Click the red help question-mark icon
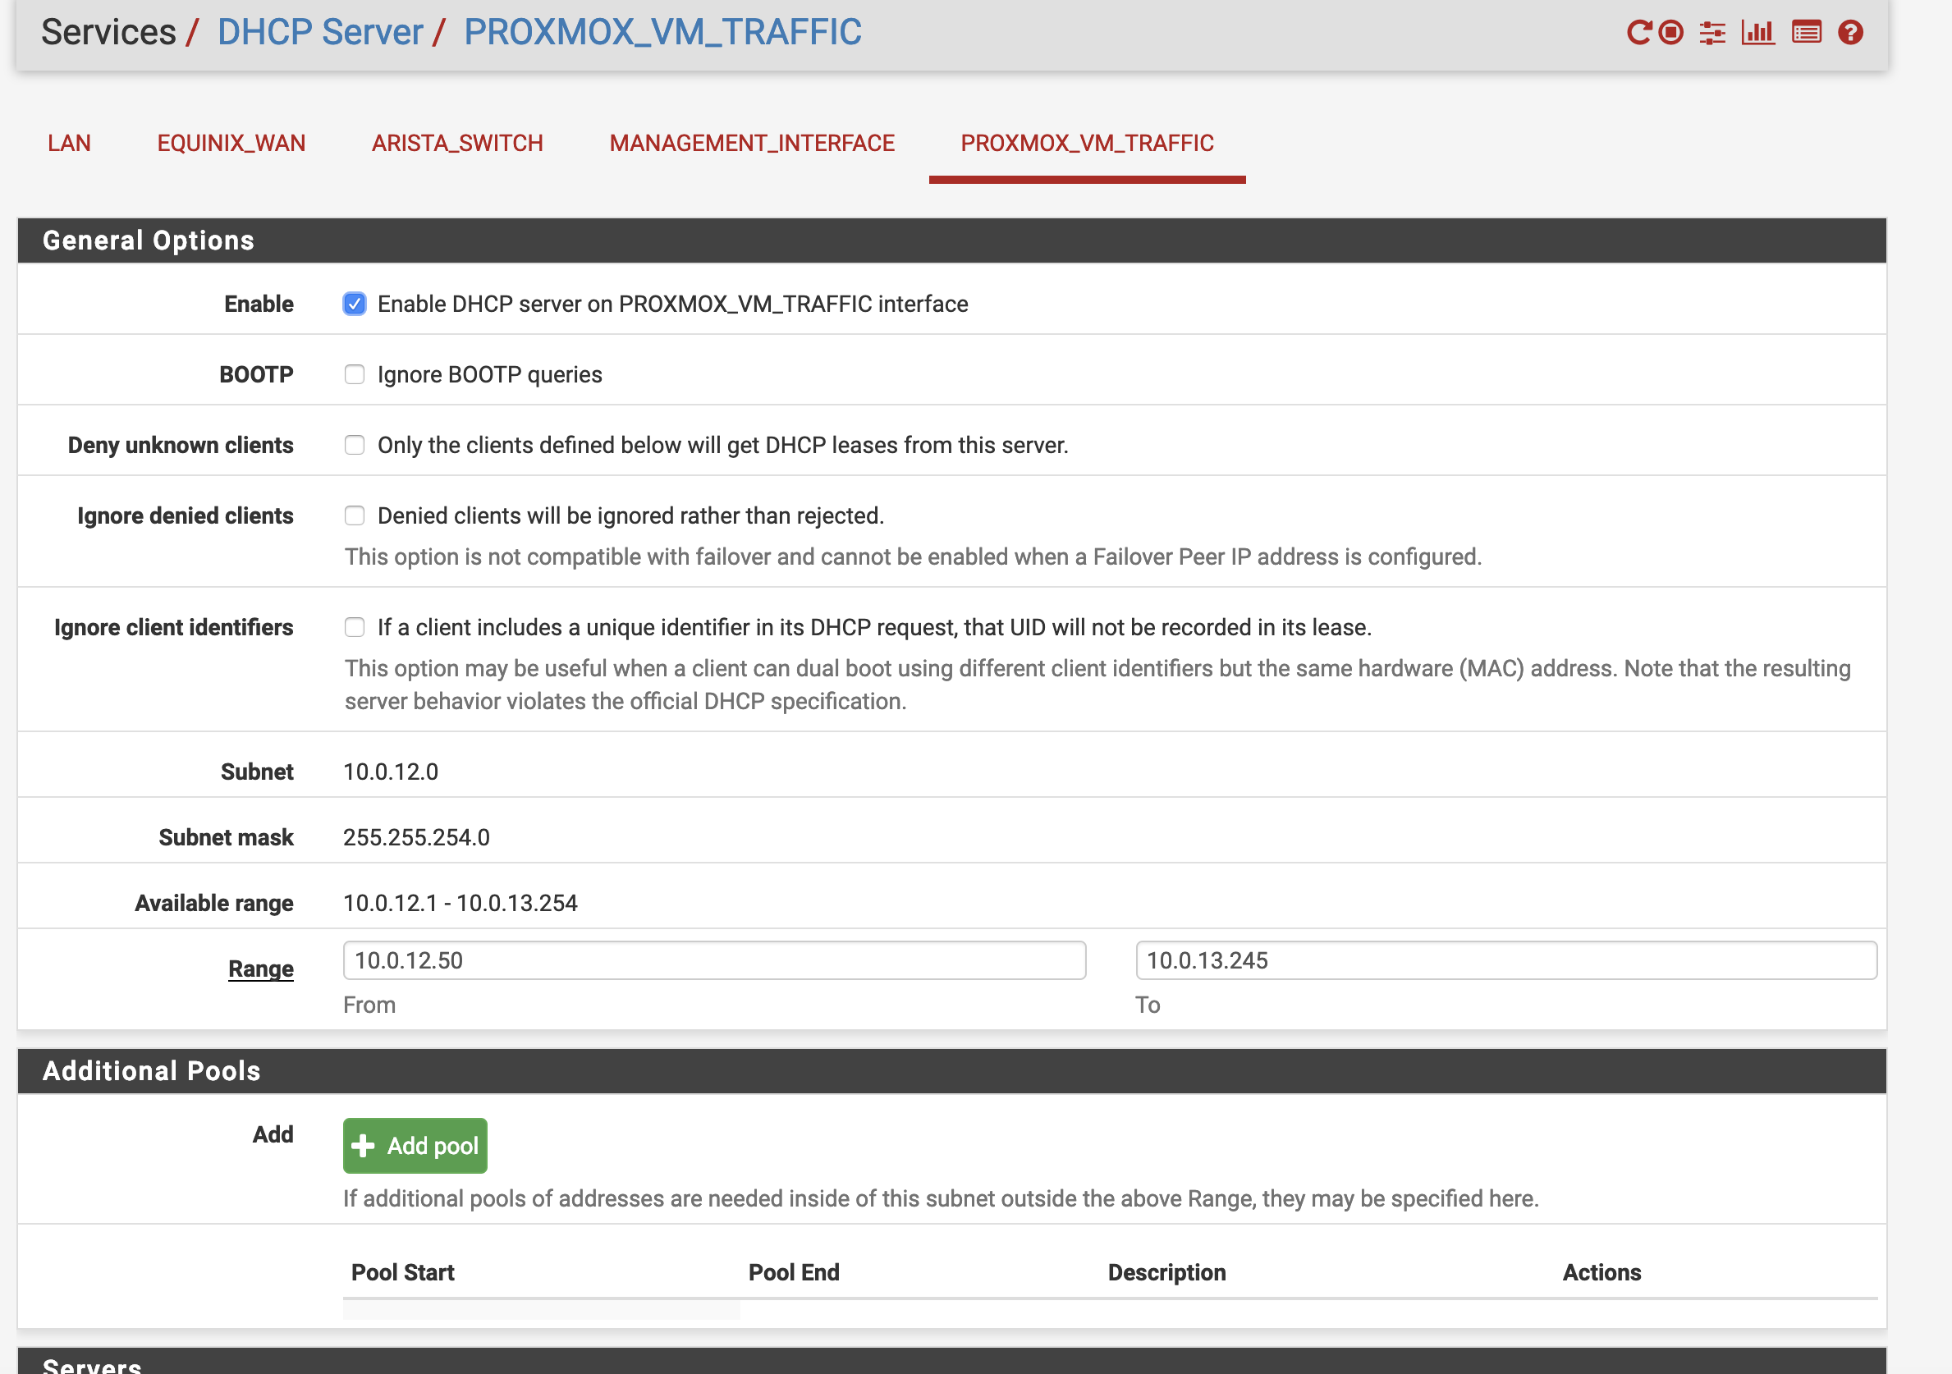This screenshot has height=1374, width=1952. 1850,32
